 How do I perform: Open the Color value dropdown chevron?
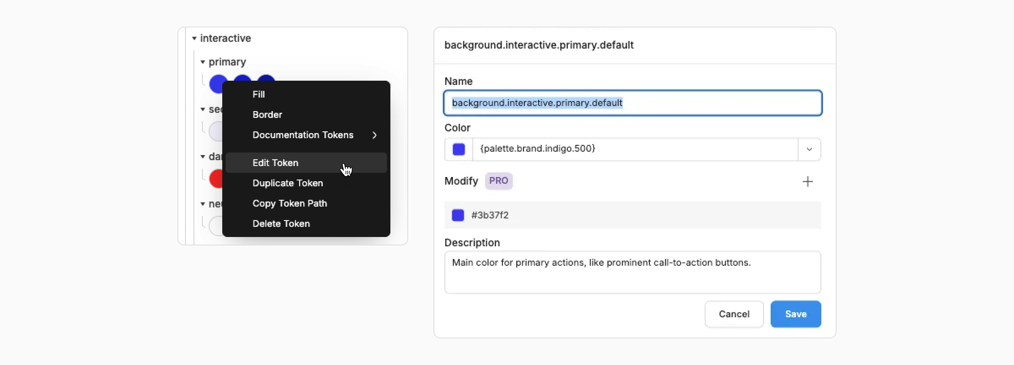[x=809, y=149]
